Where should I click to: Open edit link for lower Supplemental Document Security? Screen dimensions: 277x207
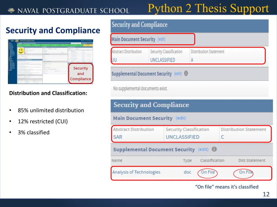click(203, 149)
